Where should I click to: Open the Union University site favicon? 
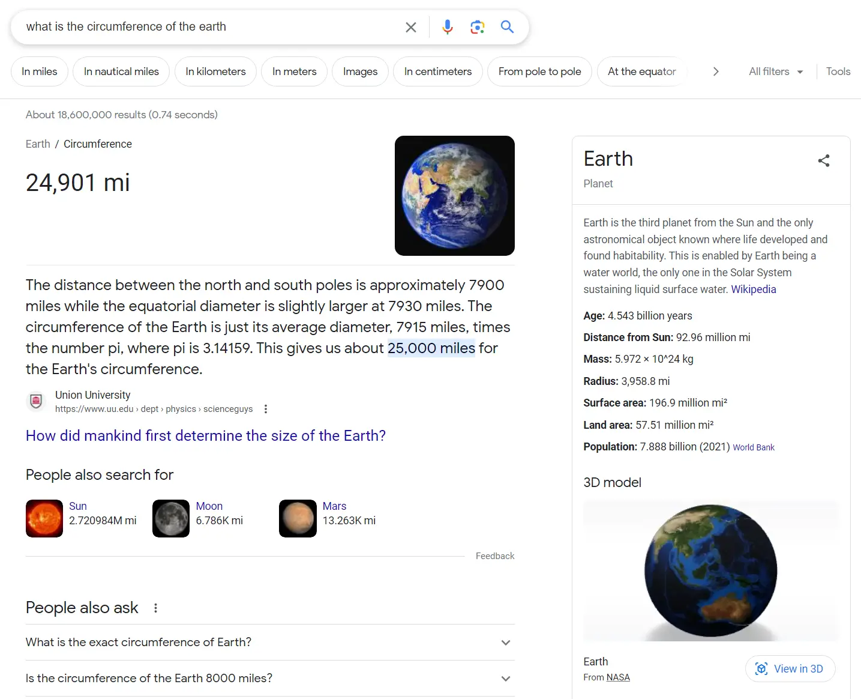pyautogui.click(x=36, y=401)
